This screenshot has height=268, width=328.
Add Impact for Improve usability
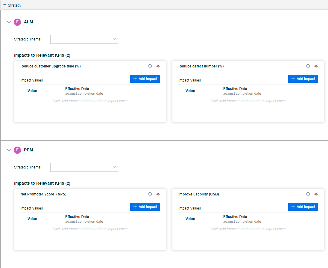point(303,207)
